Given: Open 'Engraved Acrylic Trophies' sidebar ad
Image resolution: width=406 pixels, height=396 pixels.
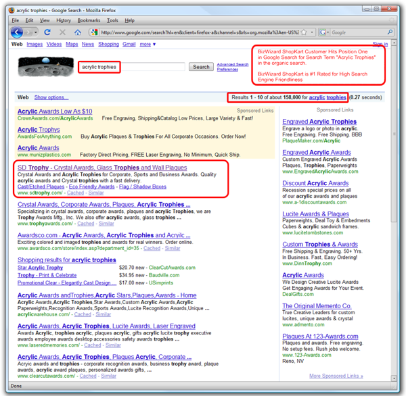Looking at the screenshot, I should (319, 122).
